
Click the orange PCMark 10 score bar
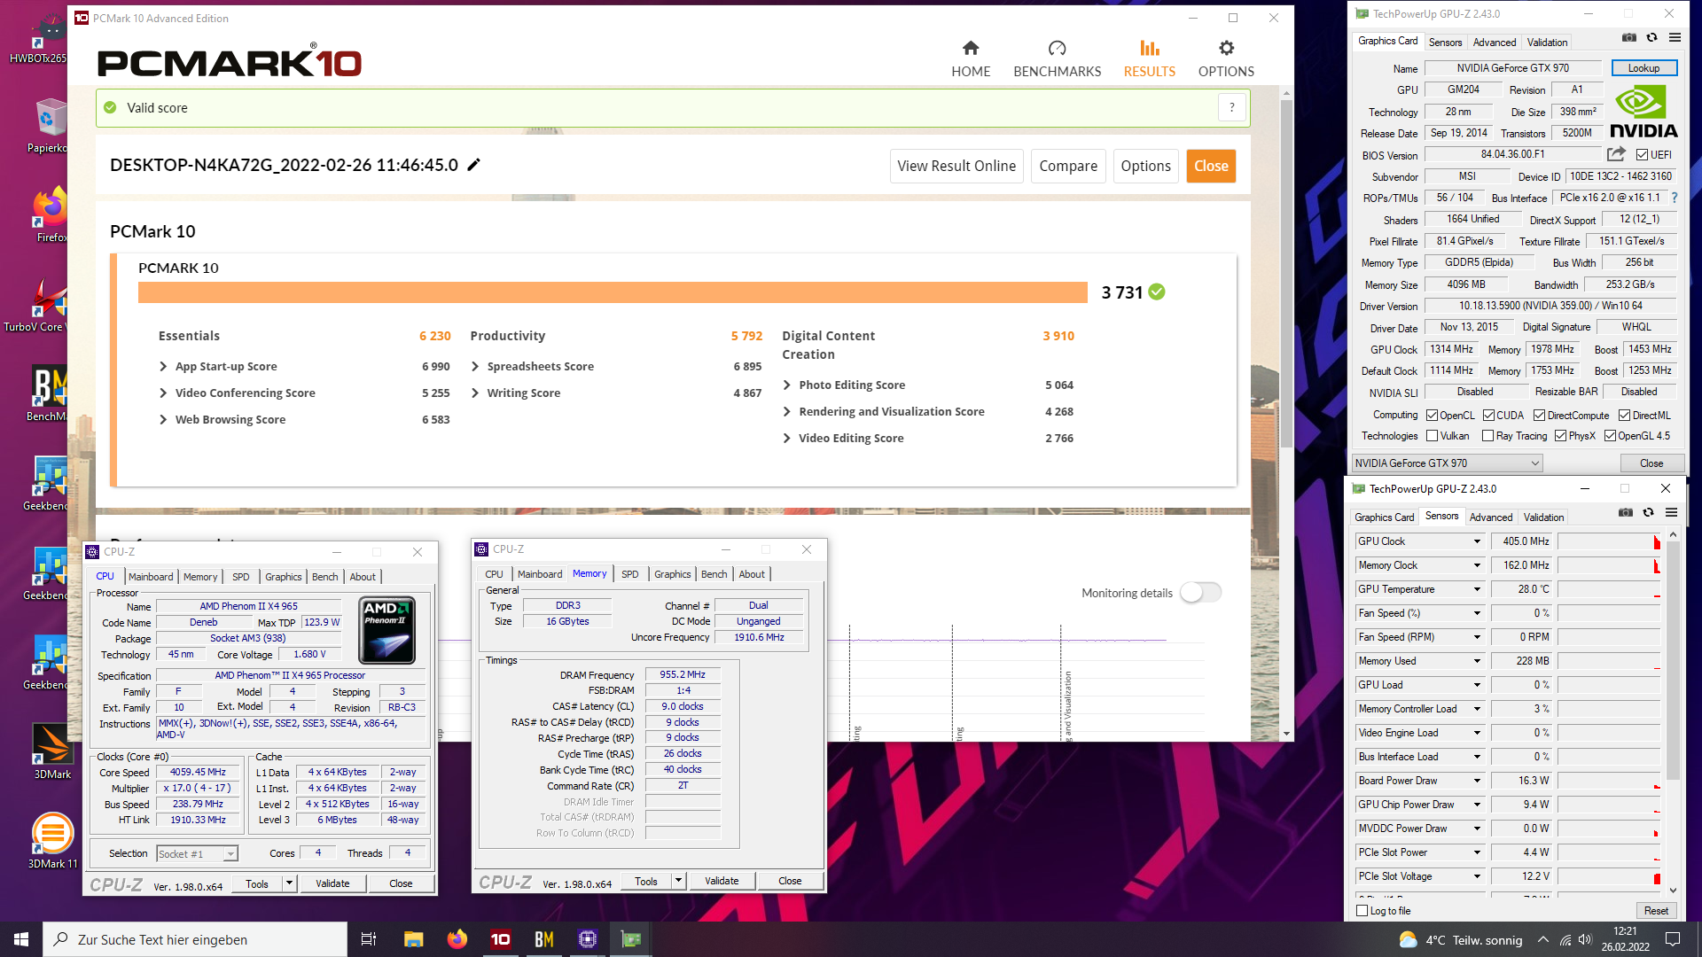pos(613,292)
